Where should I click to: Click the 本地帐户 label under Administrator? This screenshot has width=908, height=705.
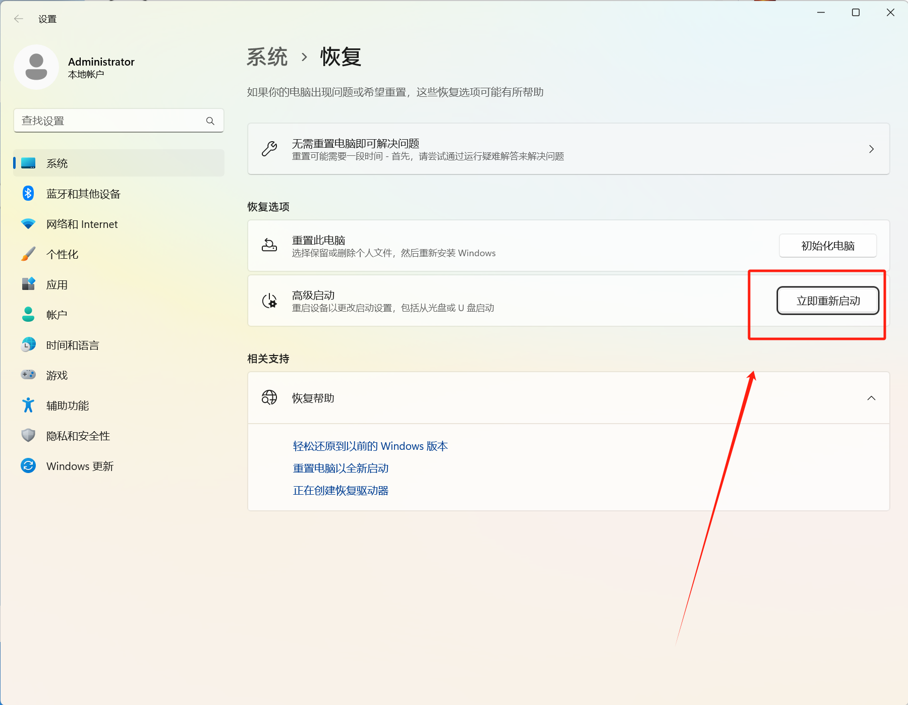click(x=86, y=74)
